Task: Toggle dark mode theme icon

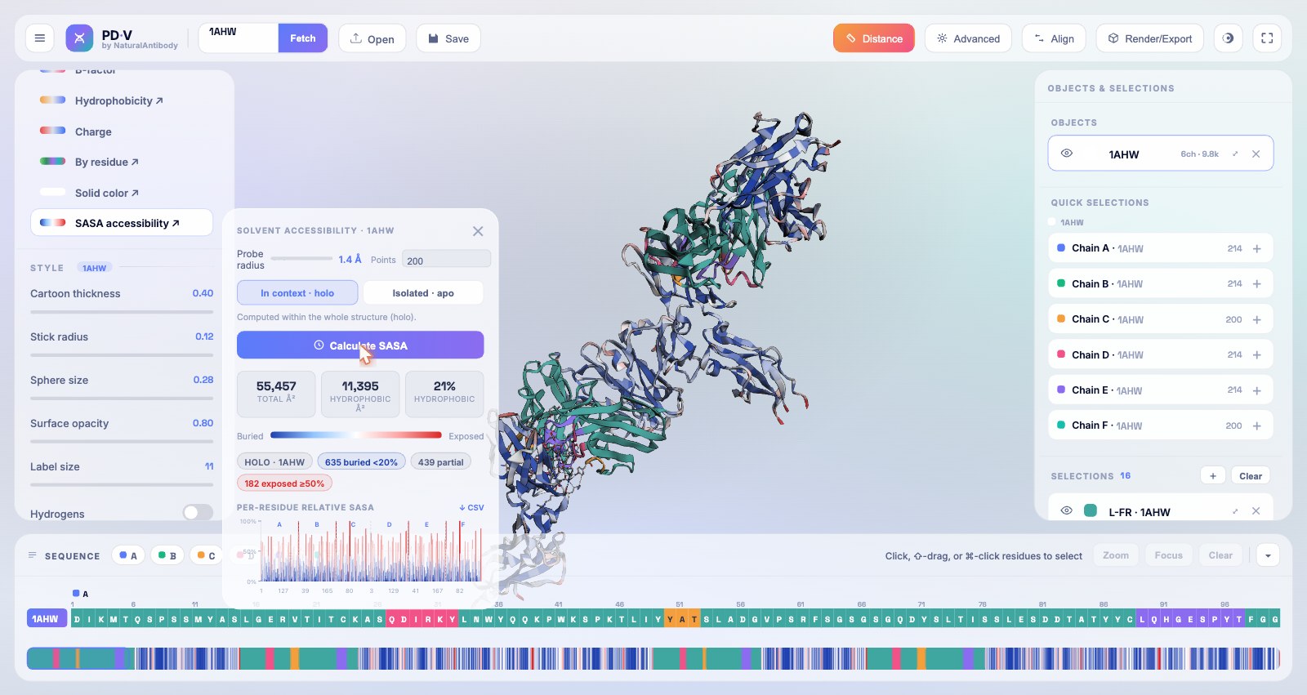Action: click(x=1228, y=38)
